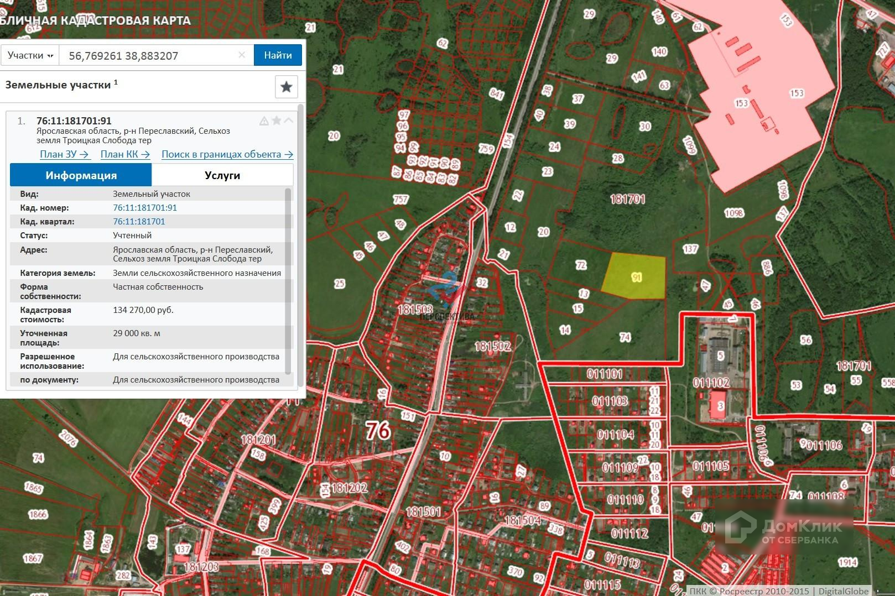Click the info table scrollbar

click(x=288, y=276)
